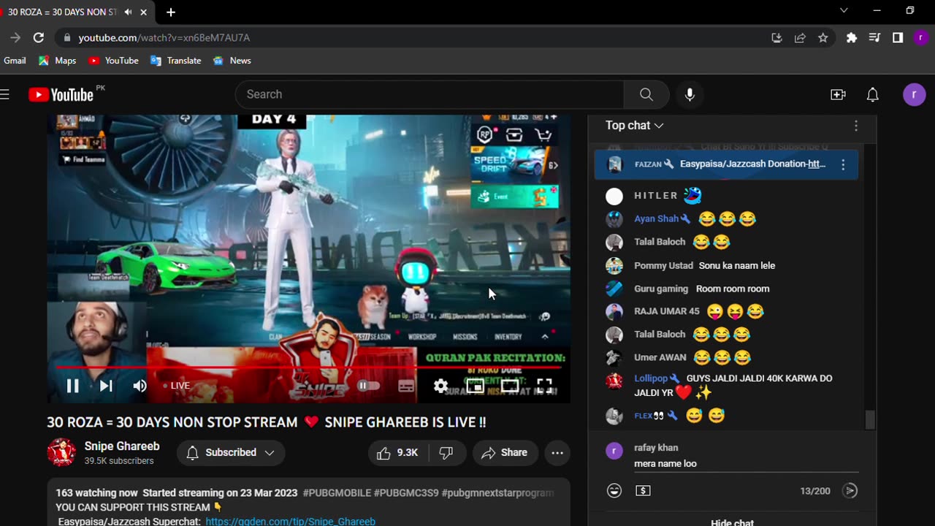
Task: Open Gmail bookmark
Action: click(15, 61)
